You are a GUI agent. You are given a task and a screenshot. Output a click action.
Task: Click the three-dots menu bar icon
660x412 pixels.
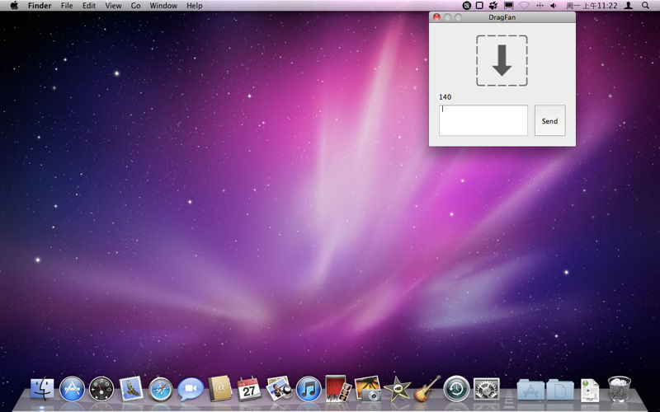click(540, 6)
